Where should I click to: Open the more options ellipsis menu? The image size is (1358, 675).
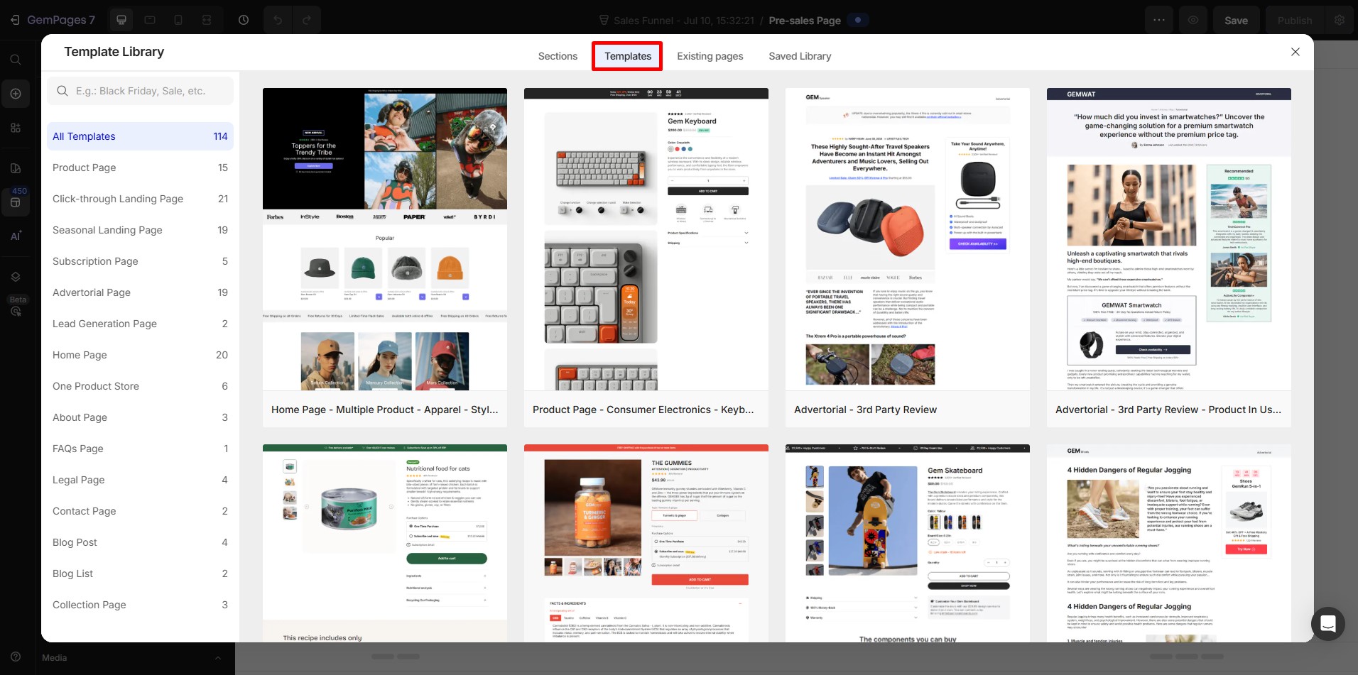tap(1159, 20)
